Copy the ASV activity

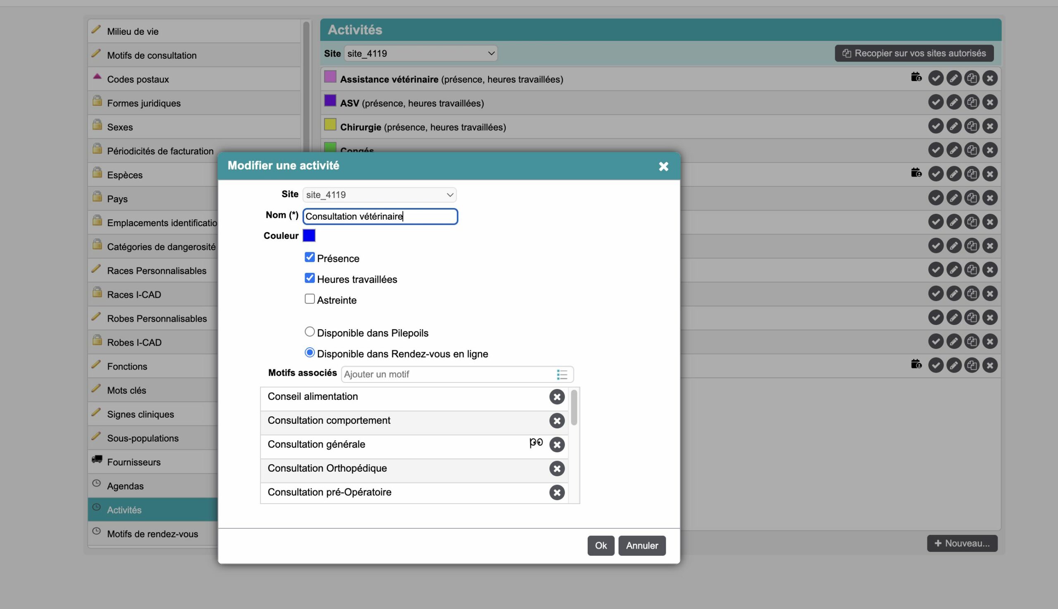pos(972,102)
